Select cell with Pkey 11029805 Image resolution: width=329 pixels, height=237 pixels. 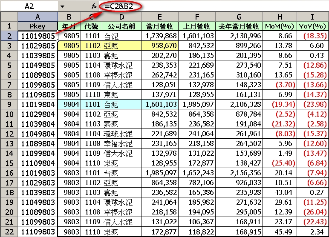[x=38, y=46]
